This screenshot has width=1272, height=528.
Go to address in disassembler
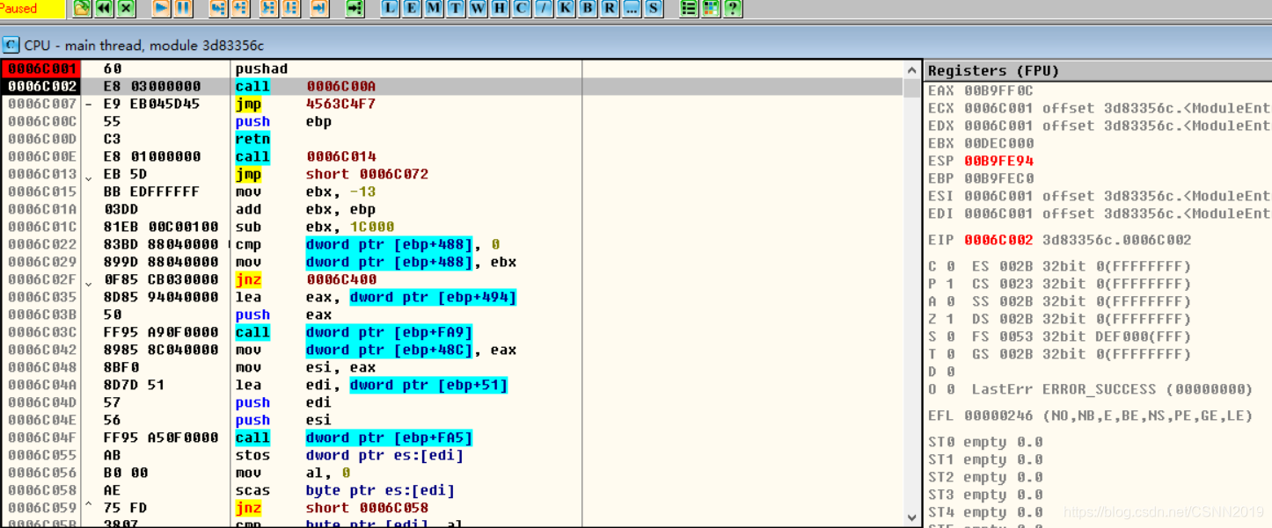[355, 9]
